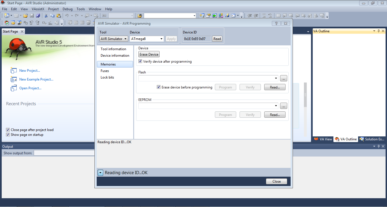Click the Save floppy-disk toolbar icon
387x207 pixels.
(31, 16)
